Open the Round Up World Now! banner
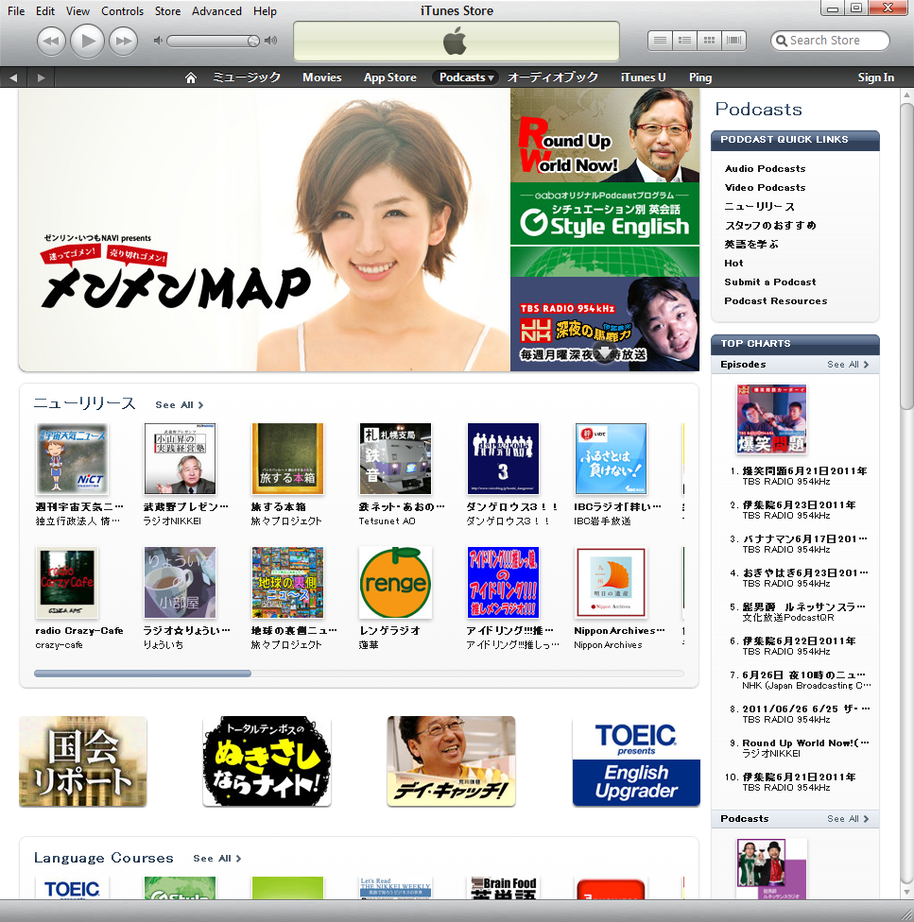Screen dimensions: 914x922 pos(605,135)
